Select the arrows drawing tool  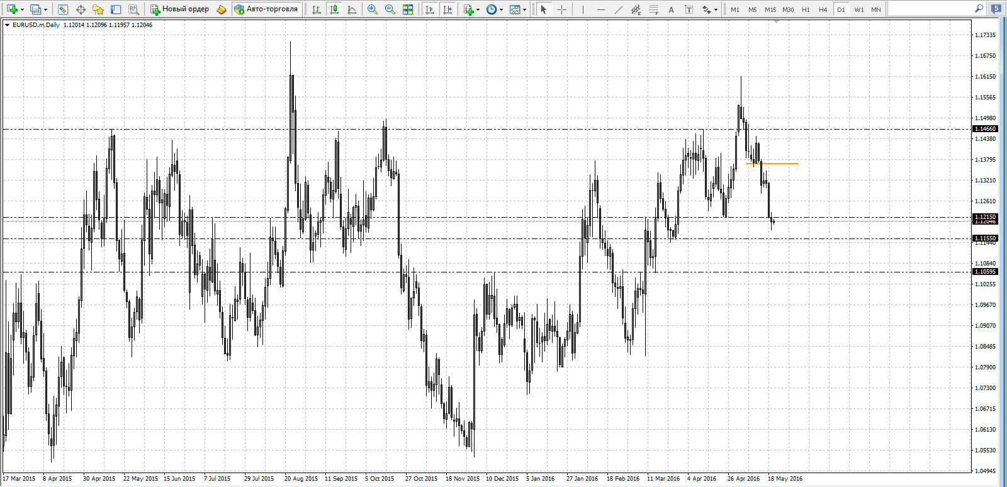click(706, 9)
